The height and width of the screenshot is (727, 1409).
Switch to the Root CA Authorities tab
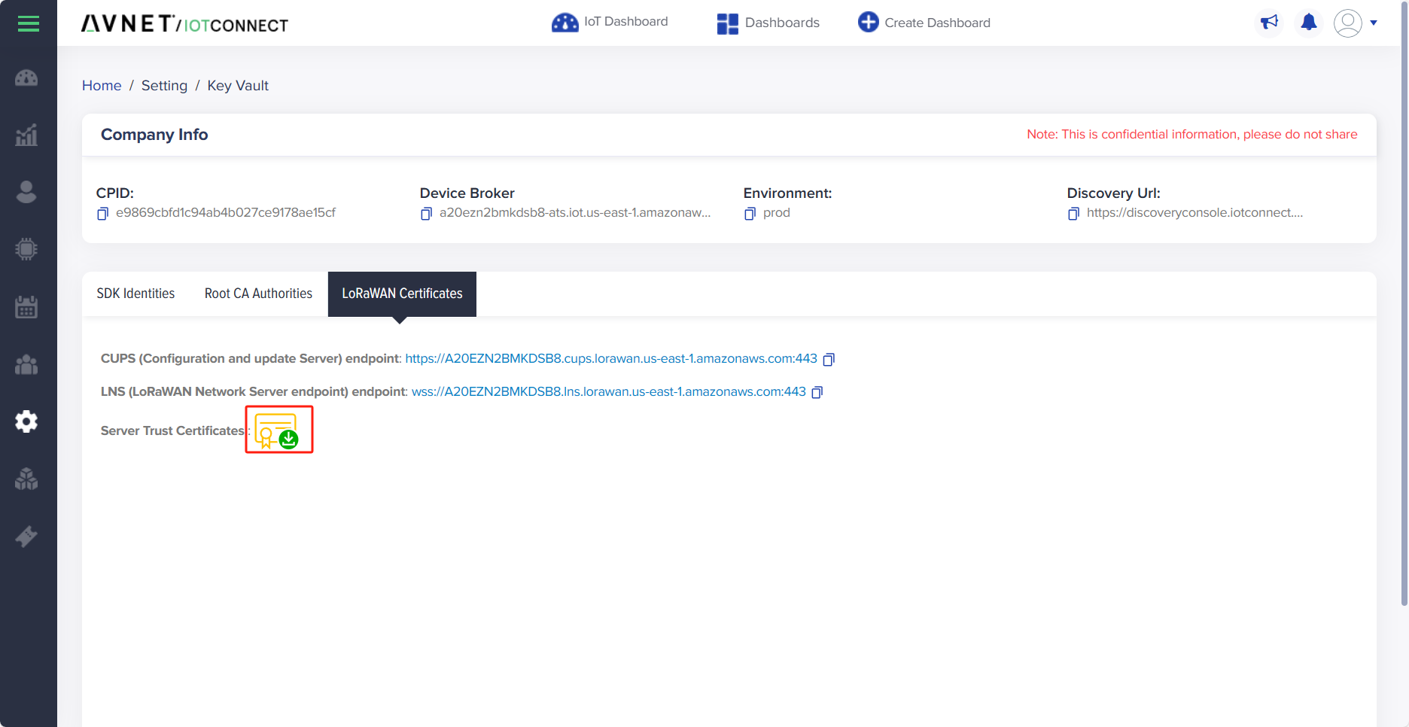pyautogui.click(x=258, y=294)
